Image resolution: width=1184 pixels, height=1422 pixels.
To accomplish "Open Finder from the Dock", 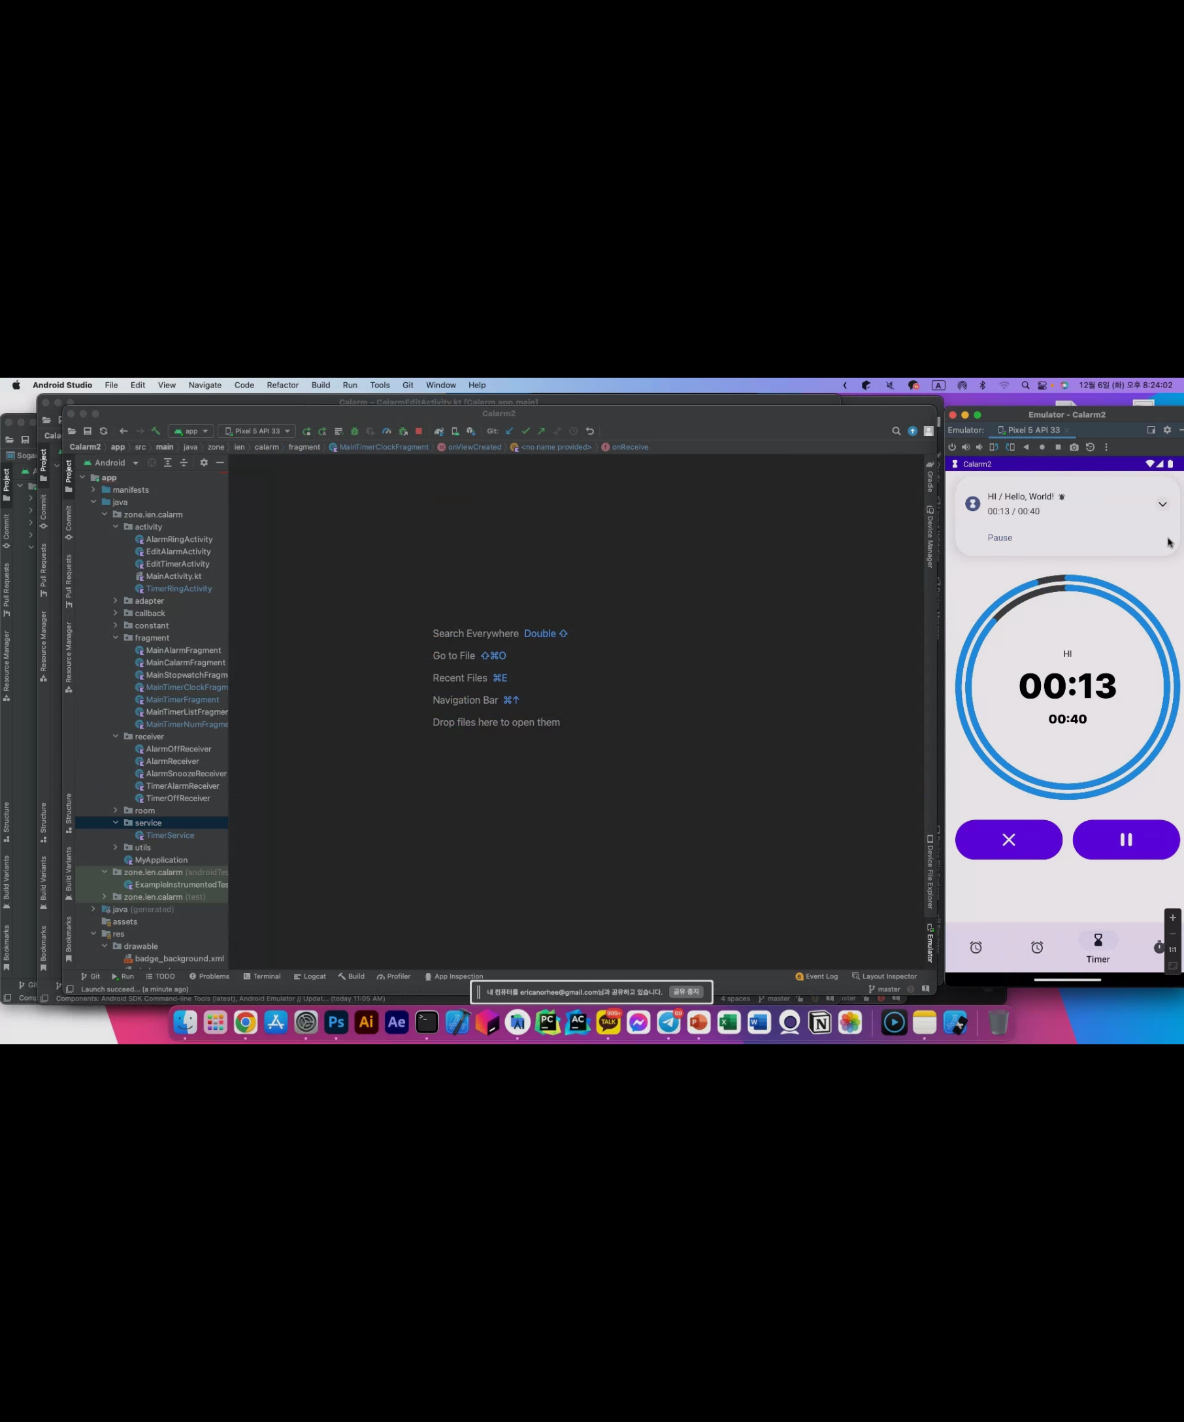I will pos(185,1023).
